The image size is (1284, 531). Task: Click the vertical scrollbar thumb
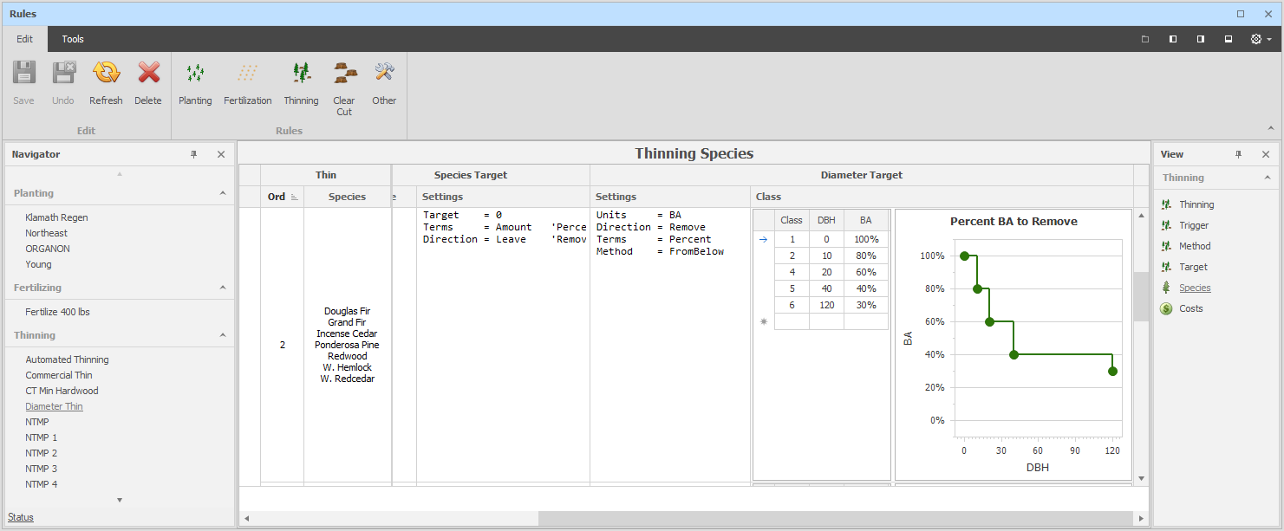click(x=1141, y=296)
